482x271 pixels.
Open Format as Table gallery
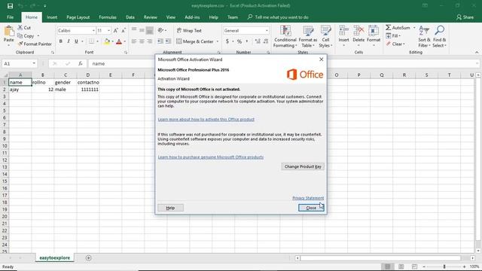308,37
